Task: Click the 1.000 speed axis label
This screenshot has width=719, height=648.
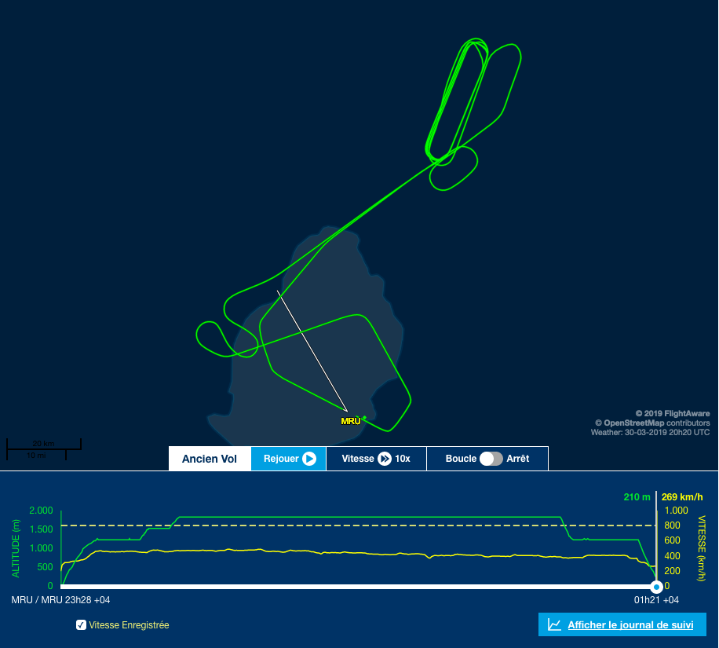Action: tap(677, 511)
